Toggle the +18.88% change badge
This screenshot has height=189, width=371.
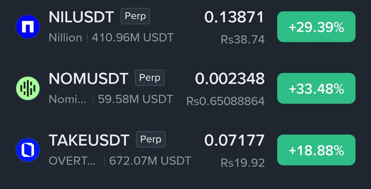(316, 150)
